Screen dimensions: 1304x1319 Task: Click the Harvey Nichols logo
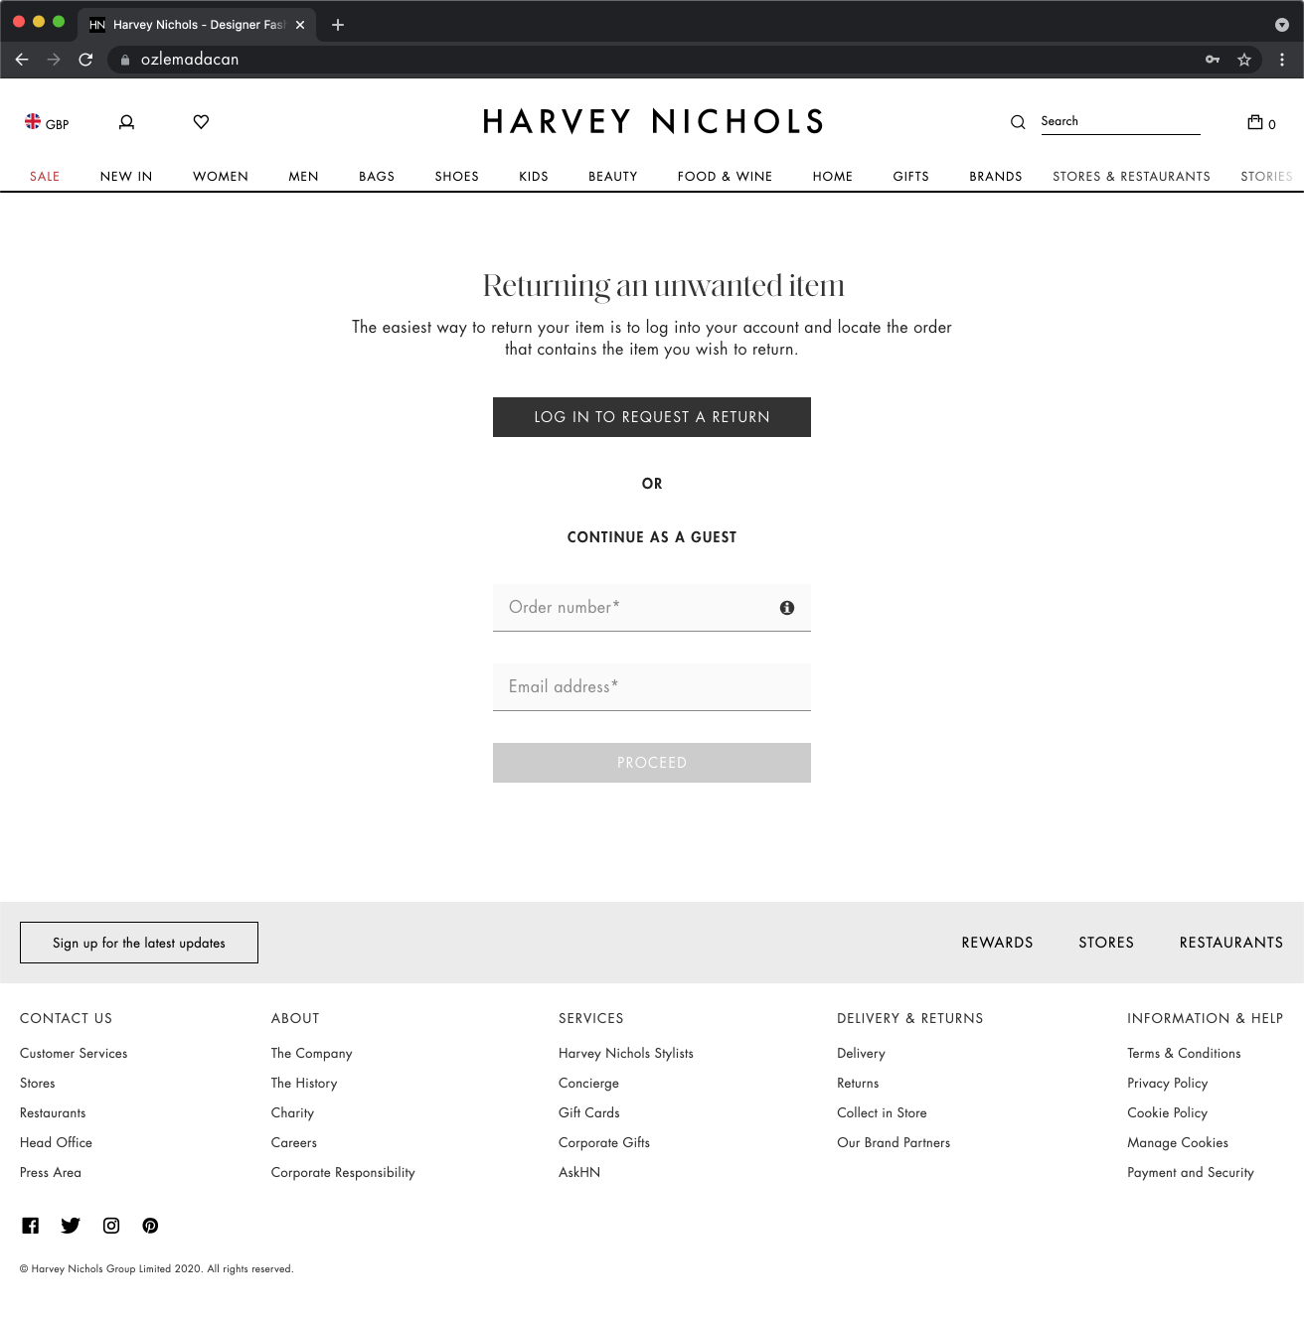pyautogui.click(x=653, y=121)
